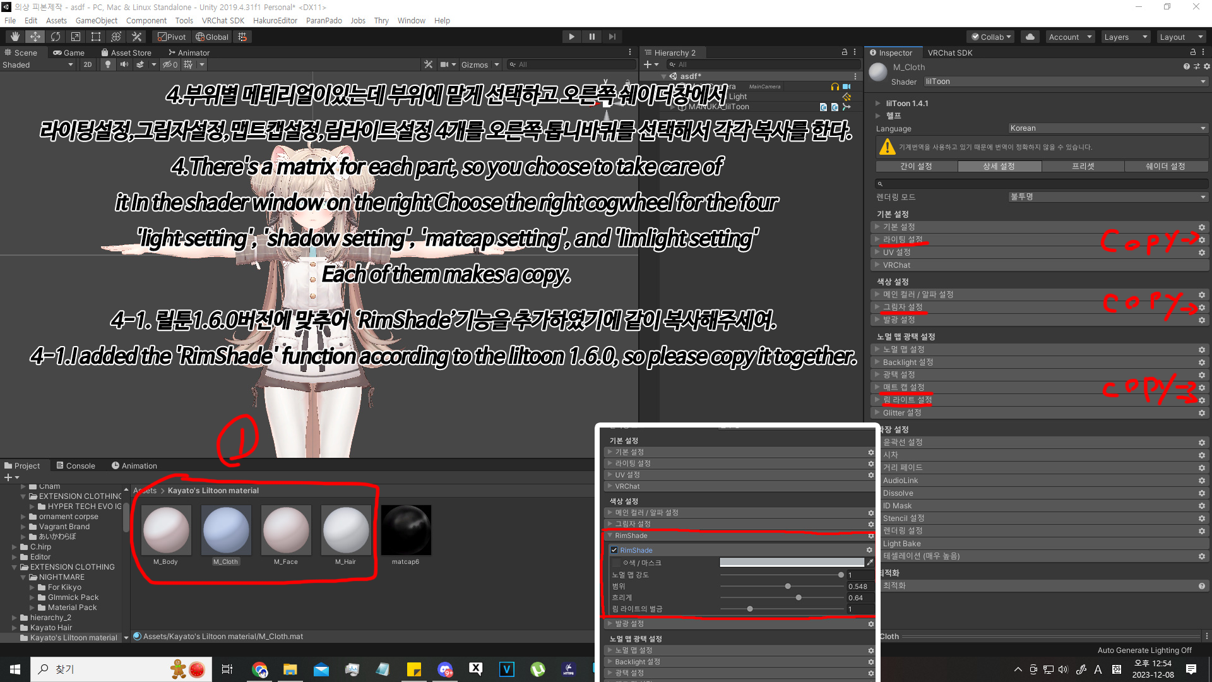Screen dimensions: 1212x682
Task: Open the Shaded draw mode dropdown
Action: (x=38, y=64)
